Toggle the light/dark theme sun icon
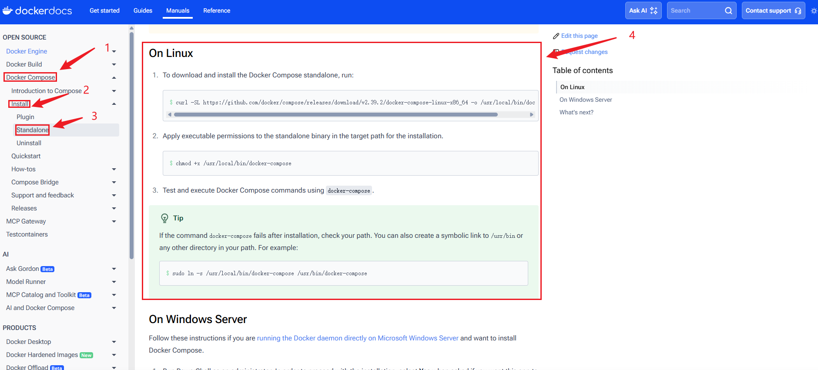Viewport: 818px width, 370px height. click(814, 11)
